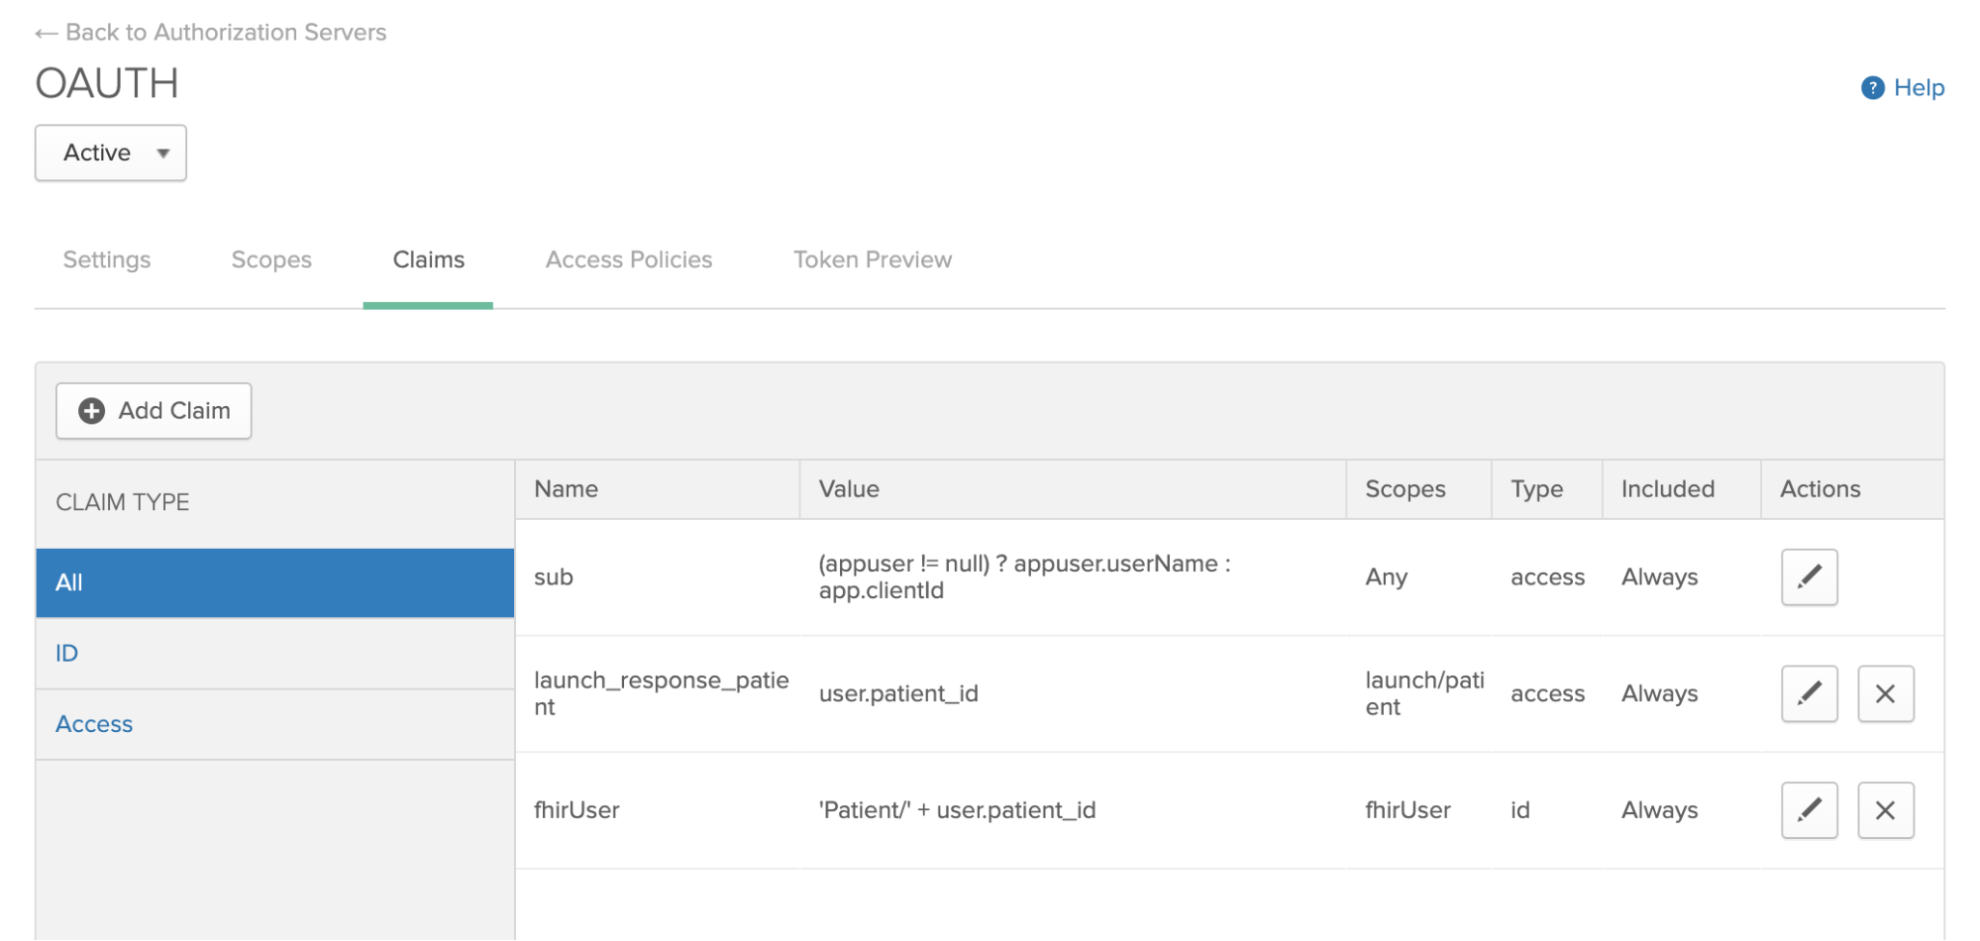Click the plus icon on Add Claim

[x=90, y=410]
